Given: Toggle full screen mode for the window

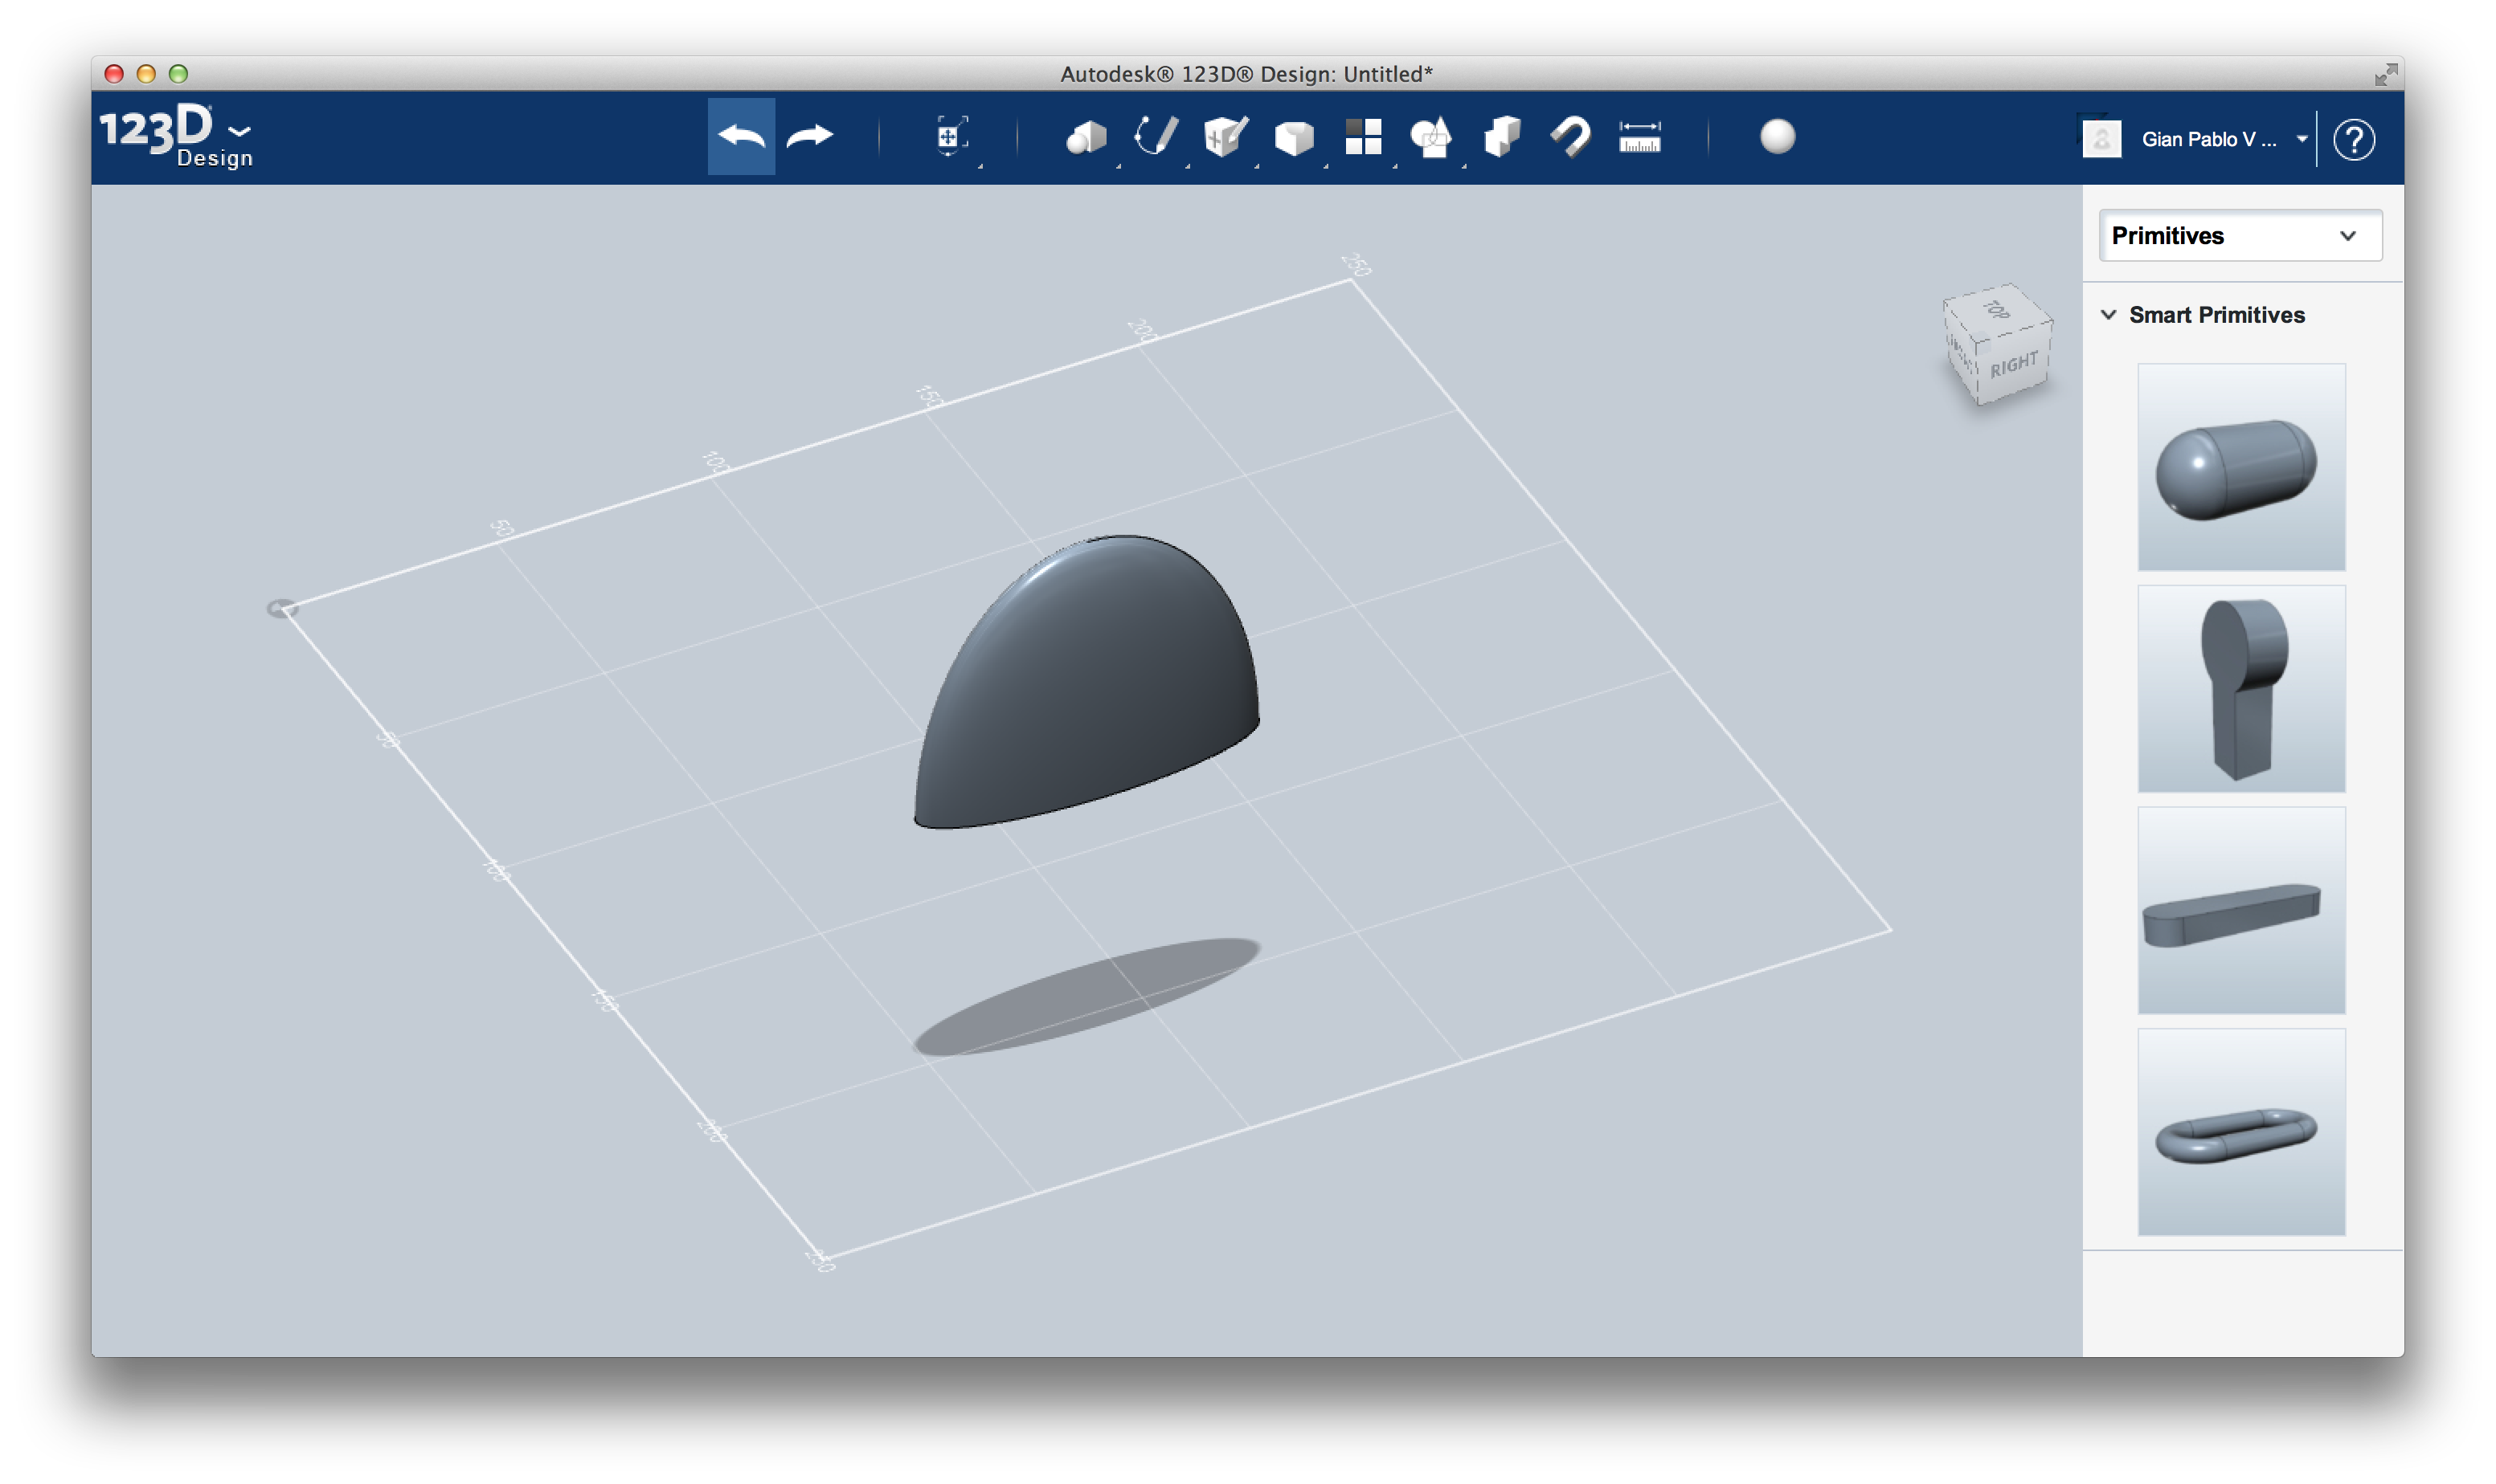Looking at the screenshot, I should (x=2385, y=74).
